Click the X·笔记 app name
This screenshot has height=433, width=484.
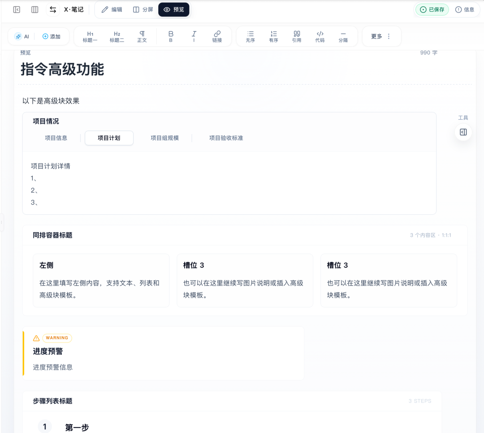pos(74,9)
